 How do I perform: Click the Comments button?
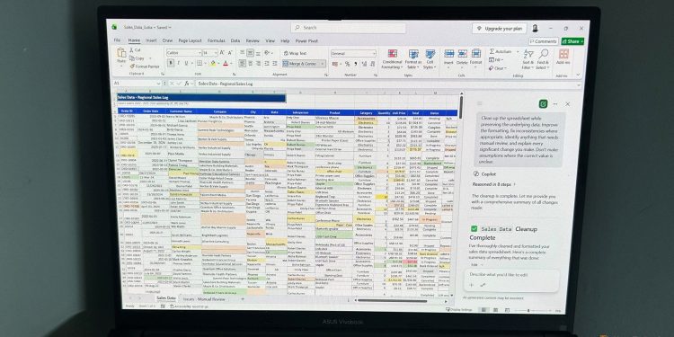[544, 41]
